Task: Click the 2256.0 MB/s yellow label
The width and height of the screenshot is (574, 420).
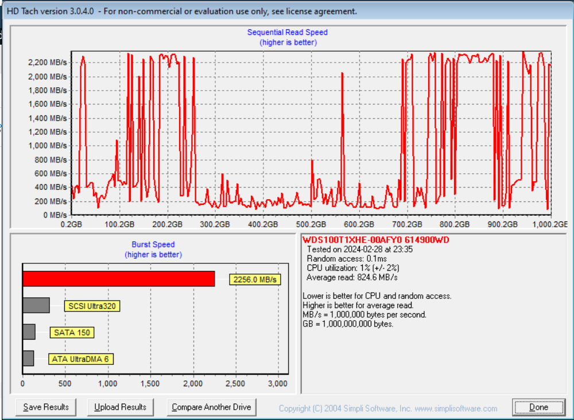Action: [x=255, y=279]
